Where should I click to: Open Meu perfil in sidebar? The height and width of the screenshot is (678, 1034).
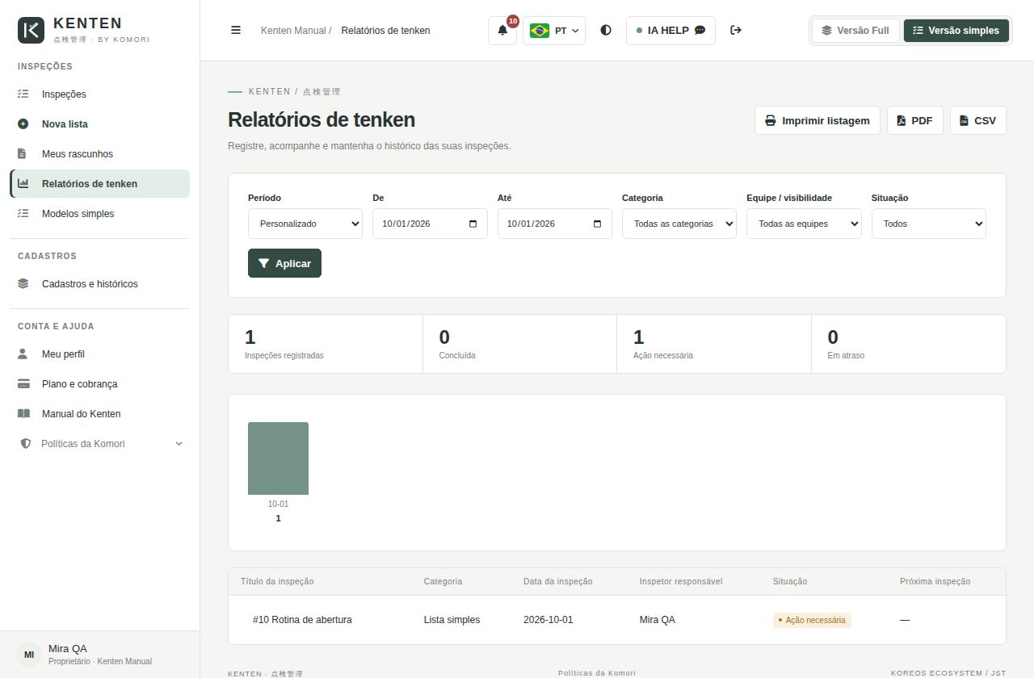pyautogui.click(x=100, y=354)
